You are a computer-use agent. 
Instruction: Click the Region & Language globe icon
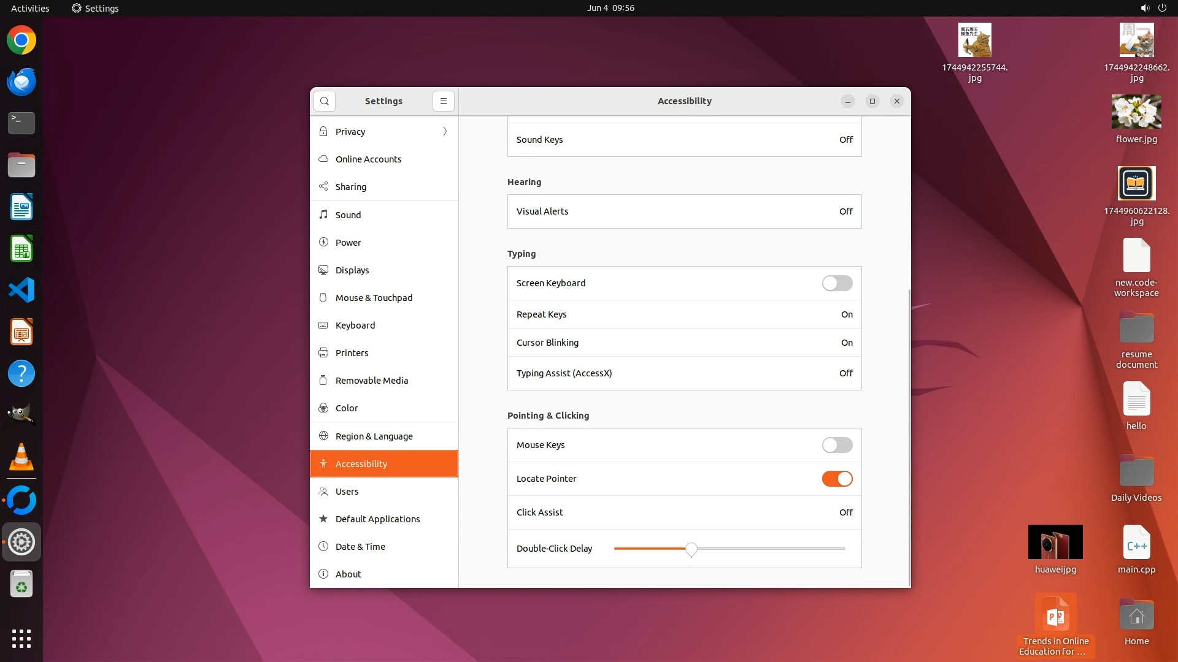pos(323,436)
